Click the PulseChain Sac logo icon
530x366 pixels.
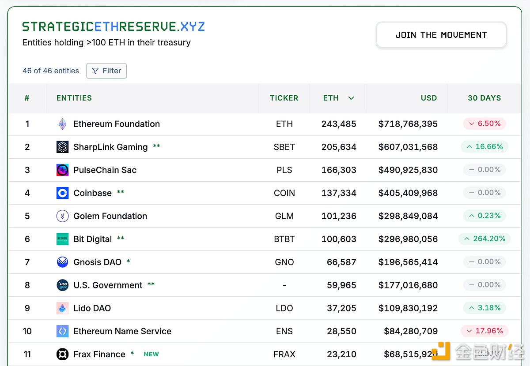62,170
